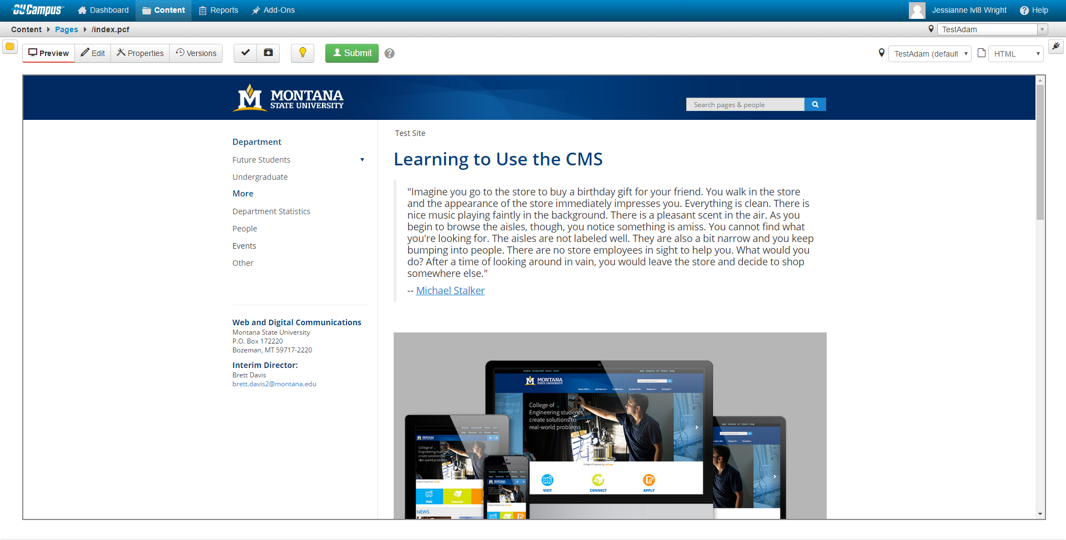Viewport: 1066px width, 540px height.
Task: Expand the Future Students menu arrow
Action: [362, 160]
